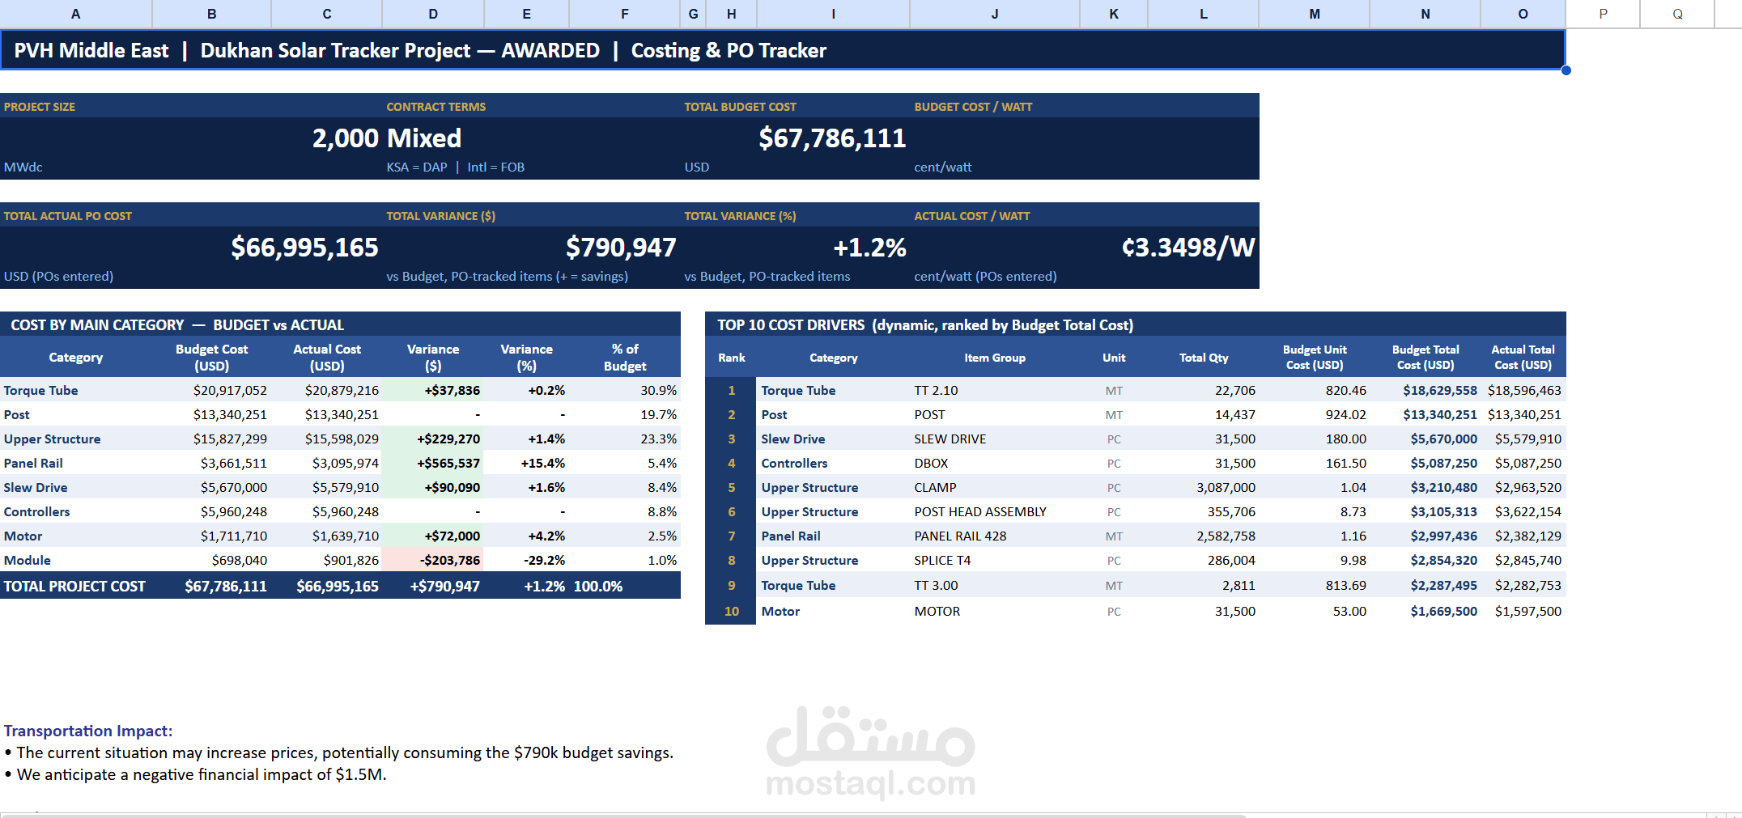Click Torque Tube actual total $18,596,463
Image resolution: width=1742 pixels, height=818 pixels.
(1524, 390)
